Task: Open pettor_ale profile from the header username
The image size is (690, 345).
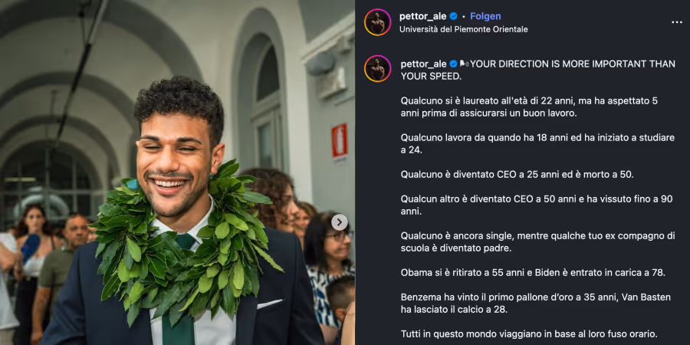Action: pyautogui.click(x=423, y=17)
